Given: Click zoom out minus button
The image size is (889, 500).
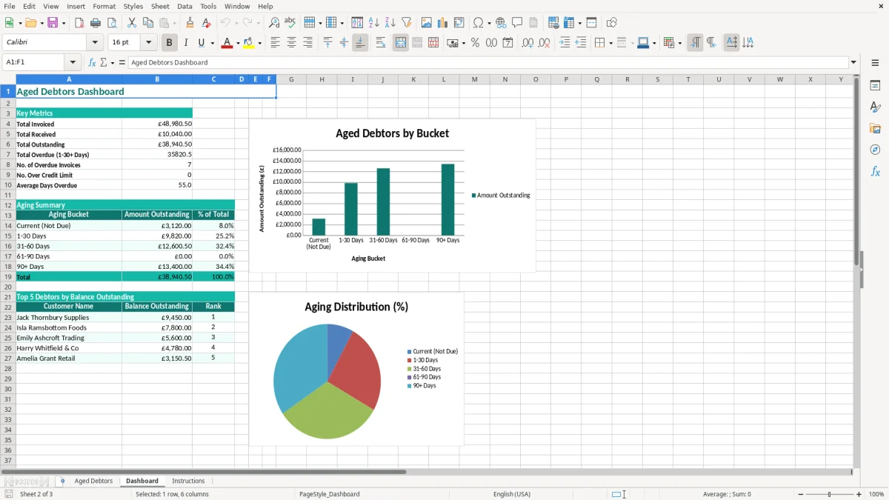Looking at the screenshot, I should click(x=802, y=494).
